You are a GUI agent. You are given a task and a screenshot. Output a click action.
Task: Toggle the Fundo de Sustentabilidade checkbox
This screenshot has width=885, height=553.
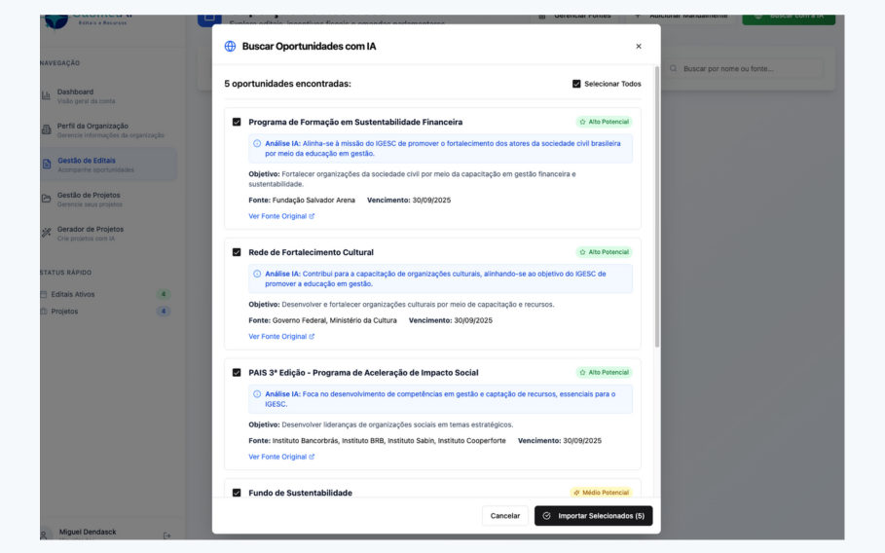click(x=237, y=493)
